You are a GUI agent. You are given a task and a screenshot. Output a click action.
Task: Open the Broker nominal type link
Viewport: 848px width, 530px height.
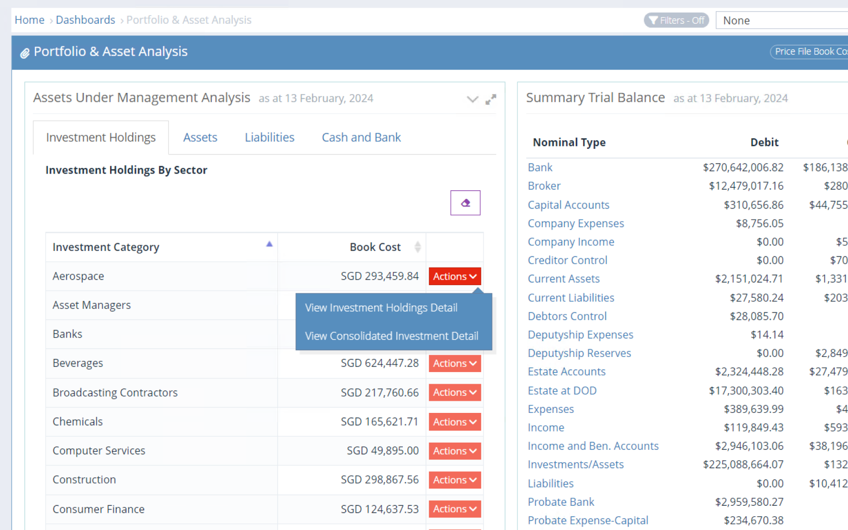544,186
